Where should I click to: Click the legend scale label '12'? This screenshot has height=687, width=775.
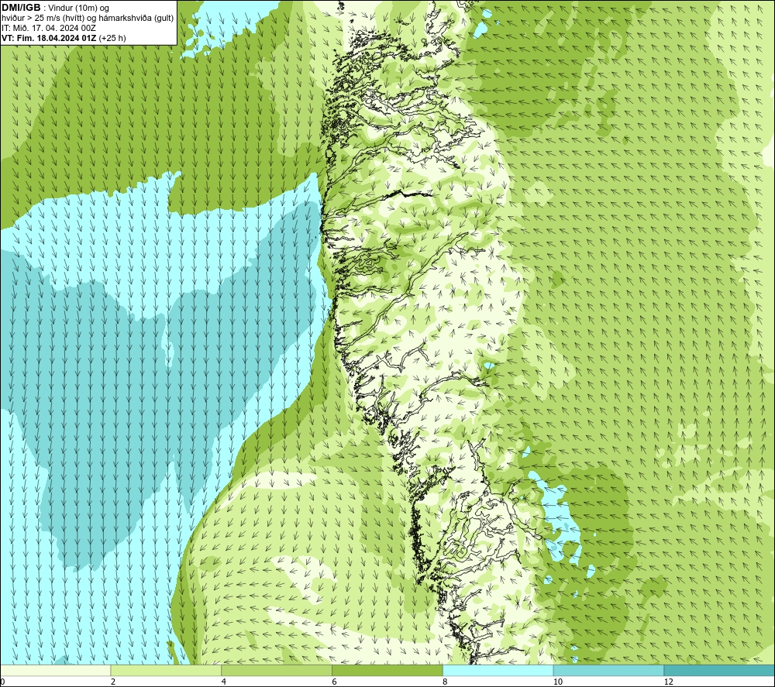[669, 682]
